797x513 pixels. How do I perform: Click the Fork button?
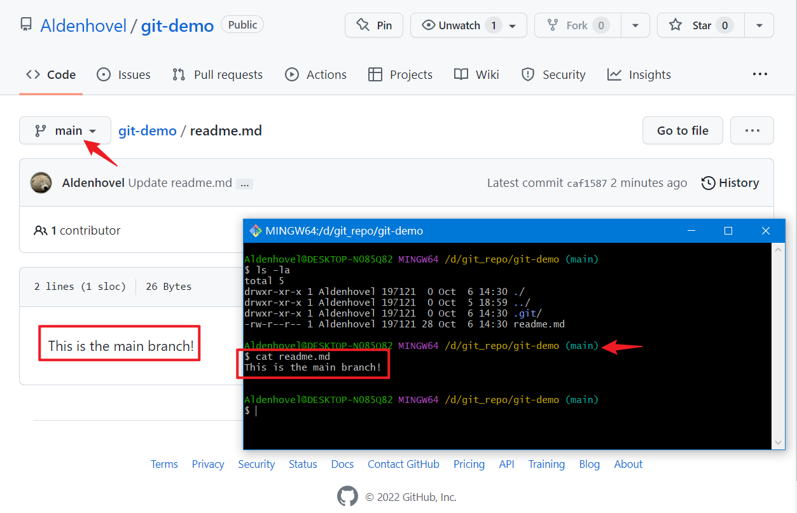(578, 25)
